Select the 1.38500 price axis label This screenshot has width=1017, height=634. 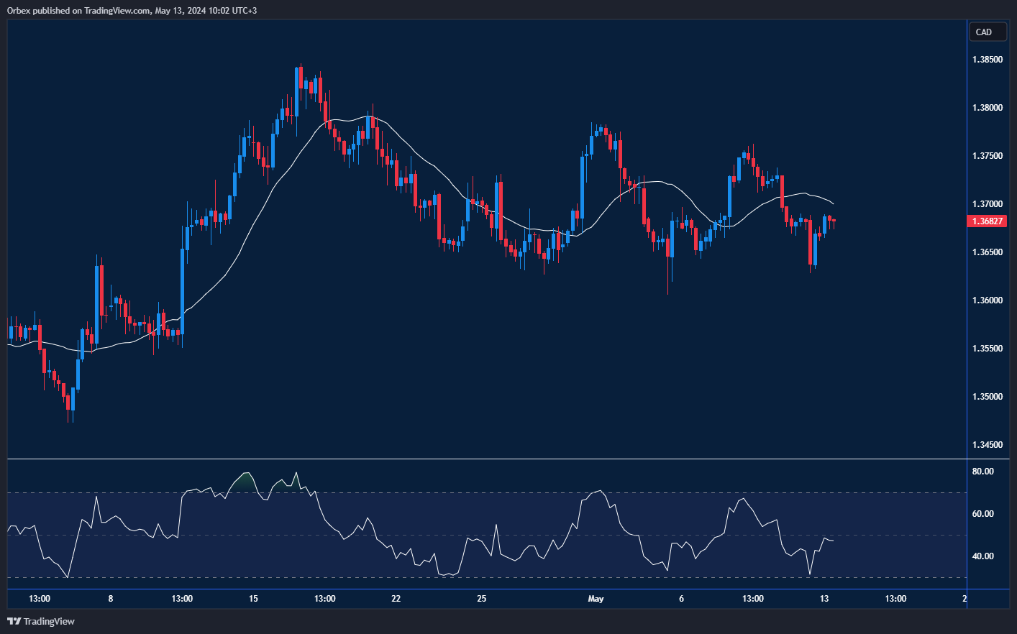[x=987, y=60]
